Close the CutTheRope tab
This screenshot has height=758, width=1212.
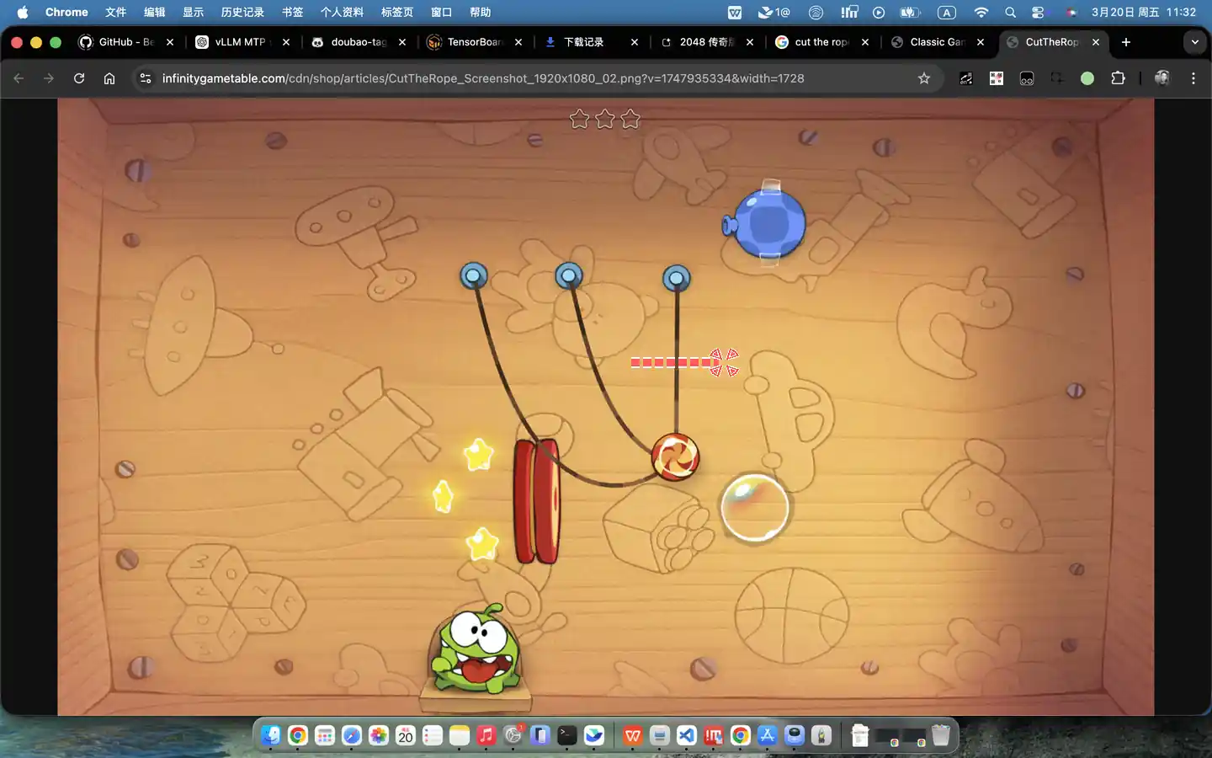click(x=1096, y=42)
